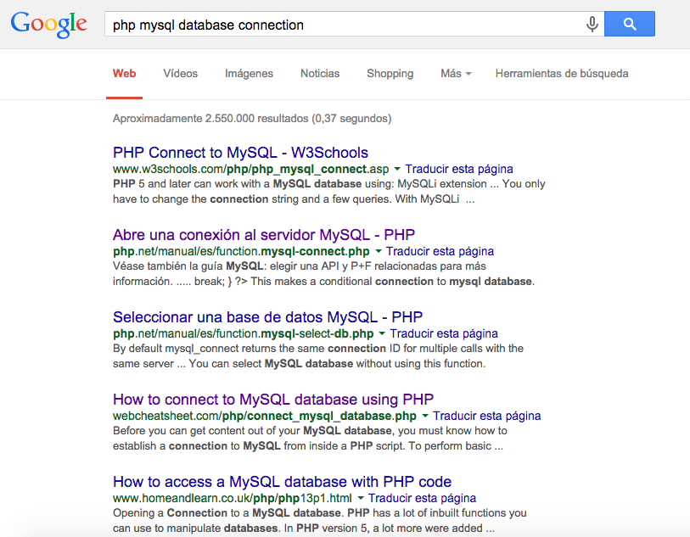This screenshot has height=537, width=690.
Task: Expand the dropdown arrow next to W3Schools URL
Action: (395, 169)
